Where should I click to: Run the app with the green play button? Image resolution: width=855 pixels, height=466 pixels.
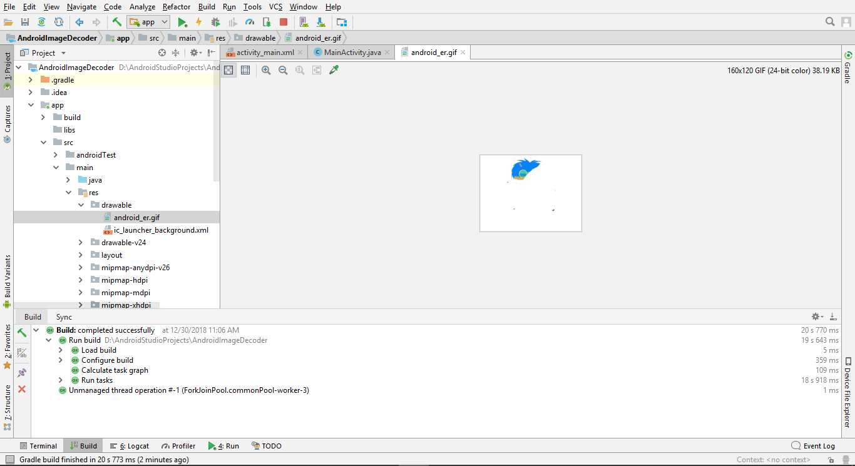coord(183,21)
